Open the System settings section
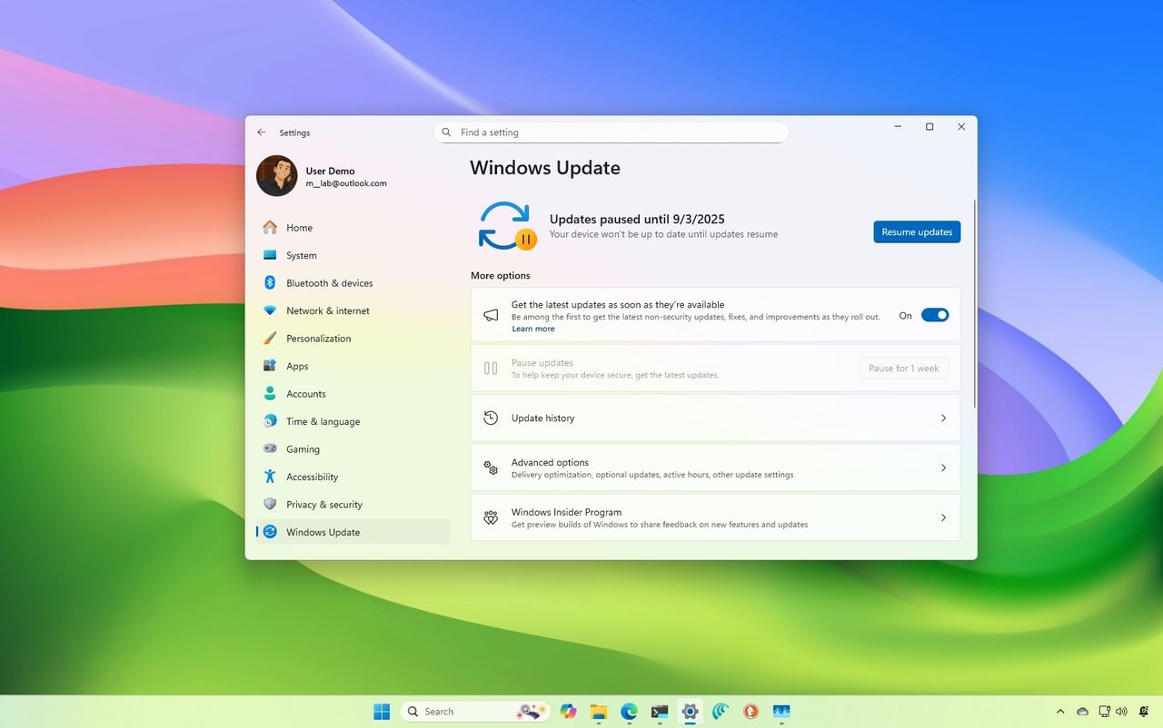This screenshot has width=1163, height=728. [301, 255]
